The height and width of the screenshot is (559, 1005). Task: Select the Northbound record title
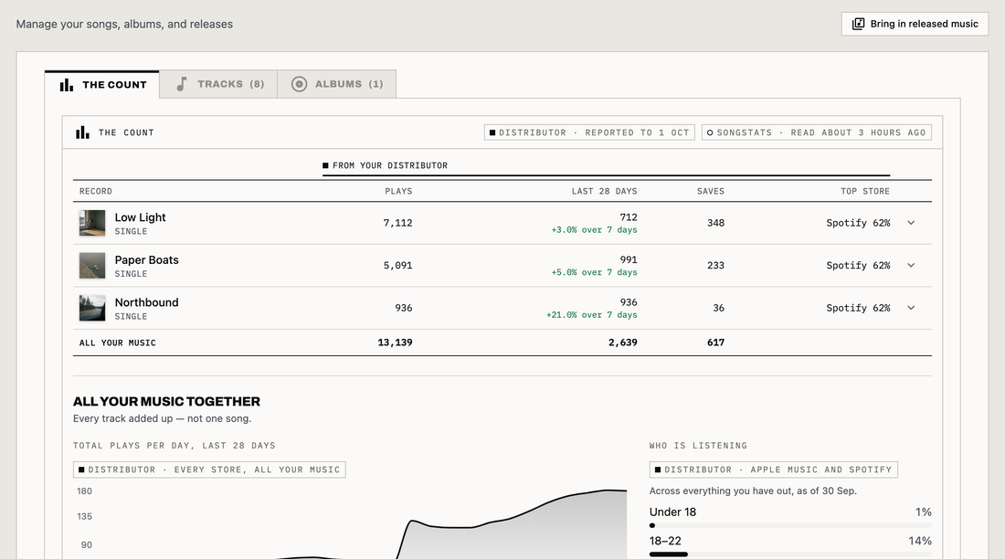[x=147, y=302]
